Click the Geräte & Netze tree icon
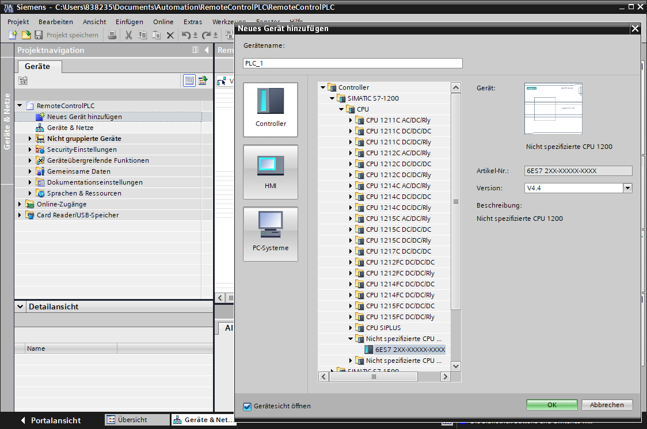Viewport: 647px width, 429px height. [40, 128]
